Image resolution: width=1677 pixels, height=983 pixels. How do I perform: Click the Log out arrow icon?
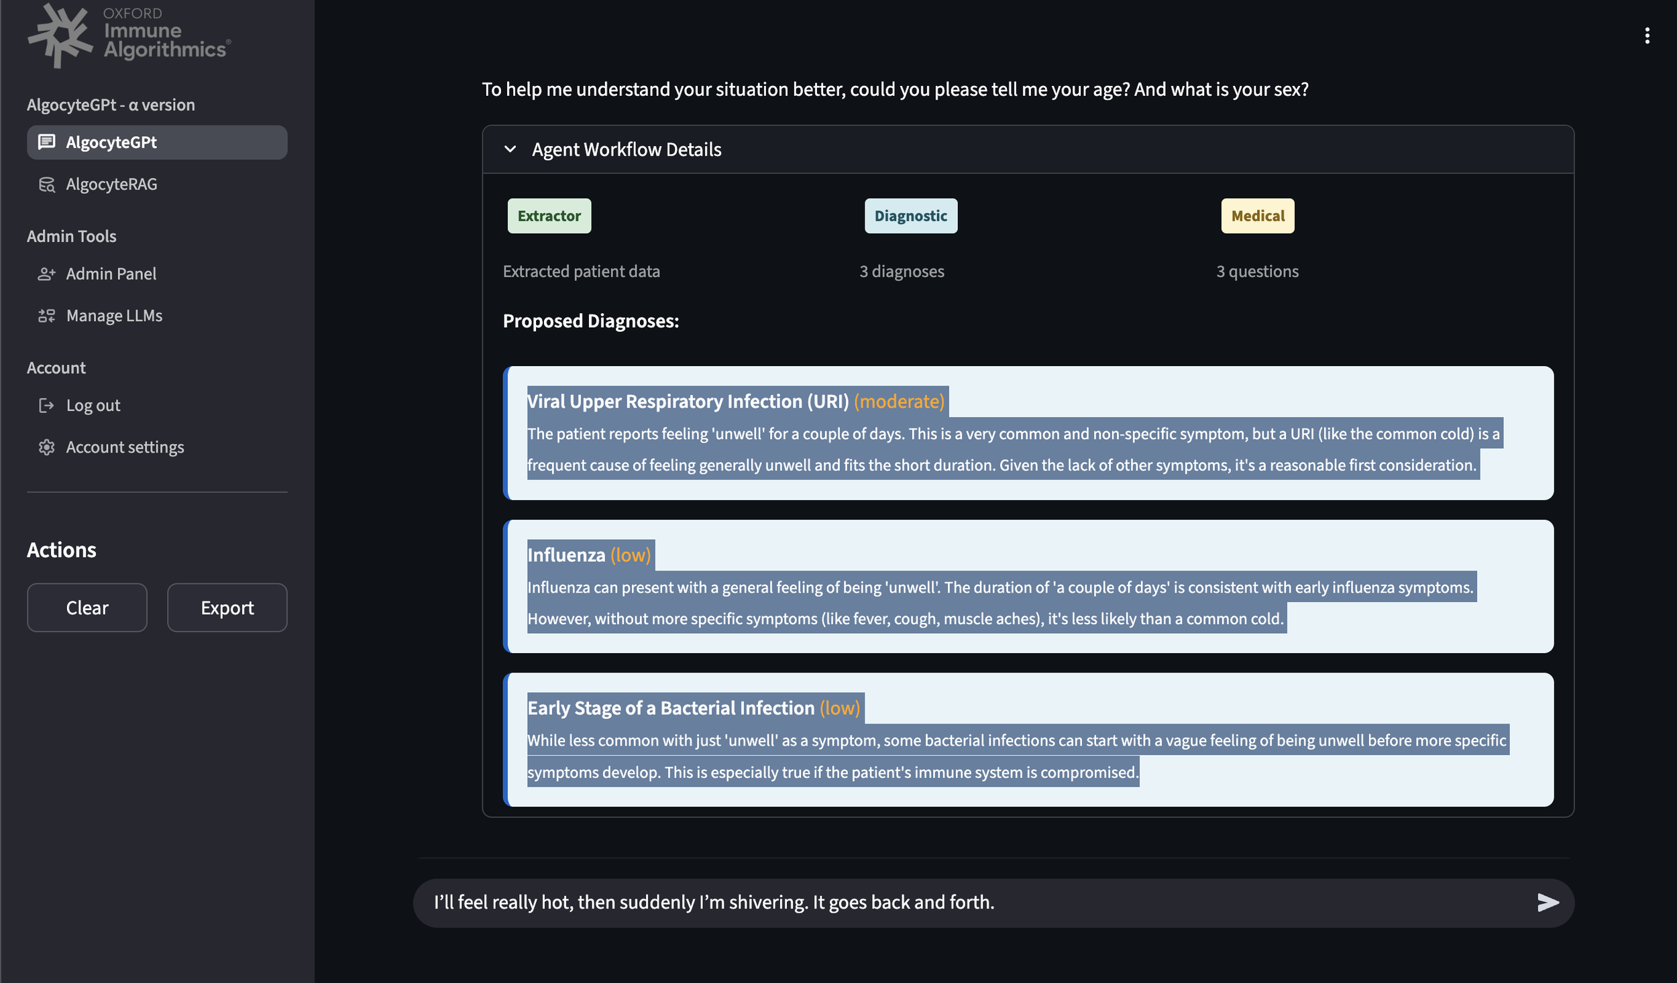click(x=46, y=406)
